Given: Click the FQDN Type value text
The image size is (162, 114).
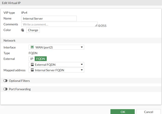Looking at the screenshot, I should [x=33, y=53].
